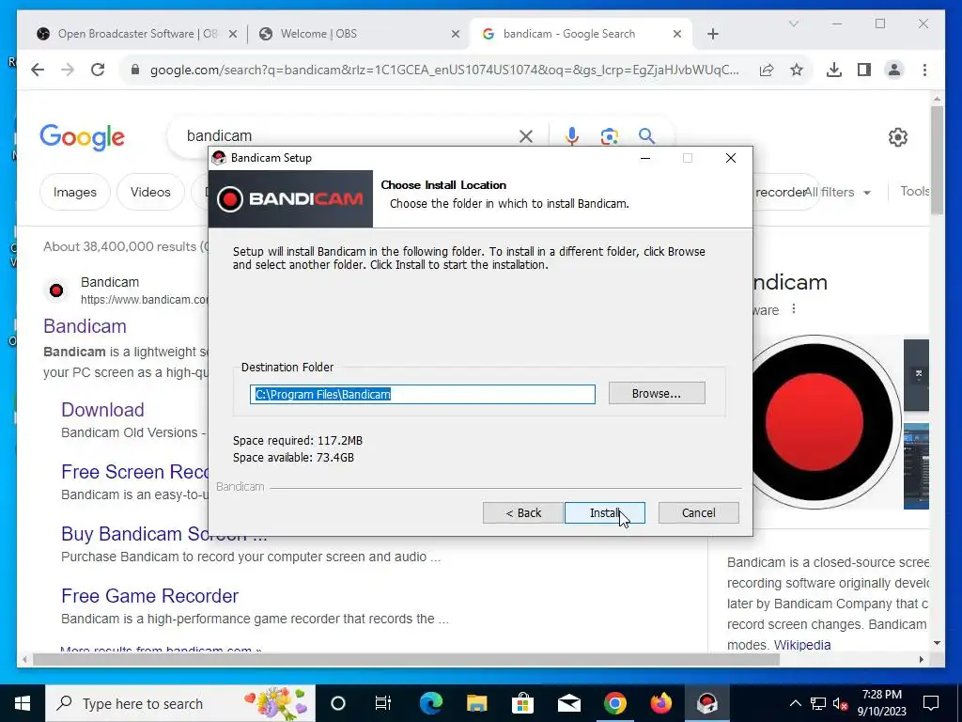
Task: Toggle Chrome side panel icon
Action: [864, 70]
